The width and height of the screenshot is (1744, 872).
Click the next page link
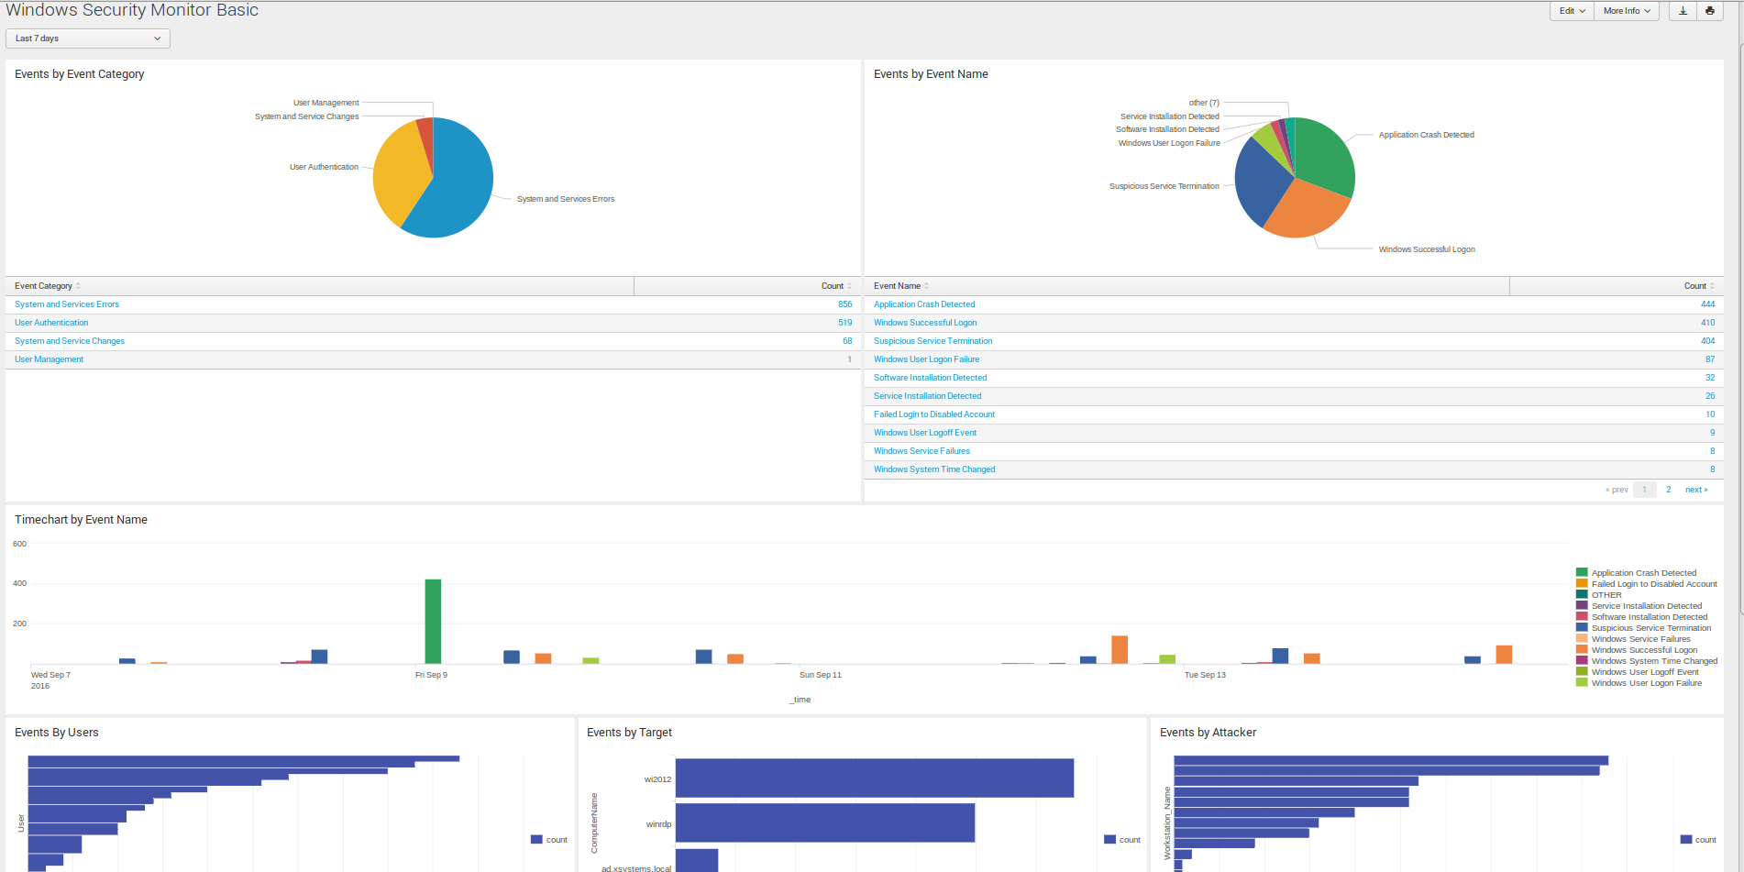click(x=1695, y=490)
